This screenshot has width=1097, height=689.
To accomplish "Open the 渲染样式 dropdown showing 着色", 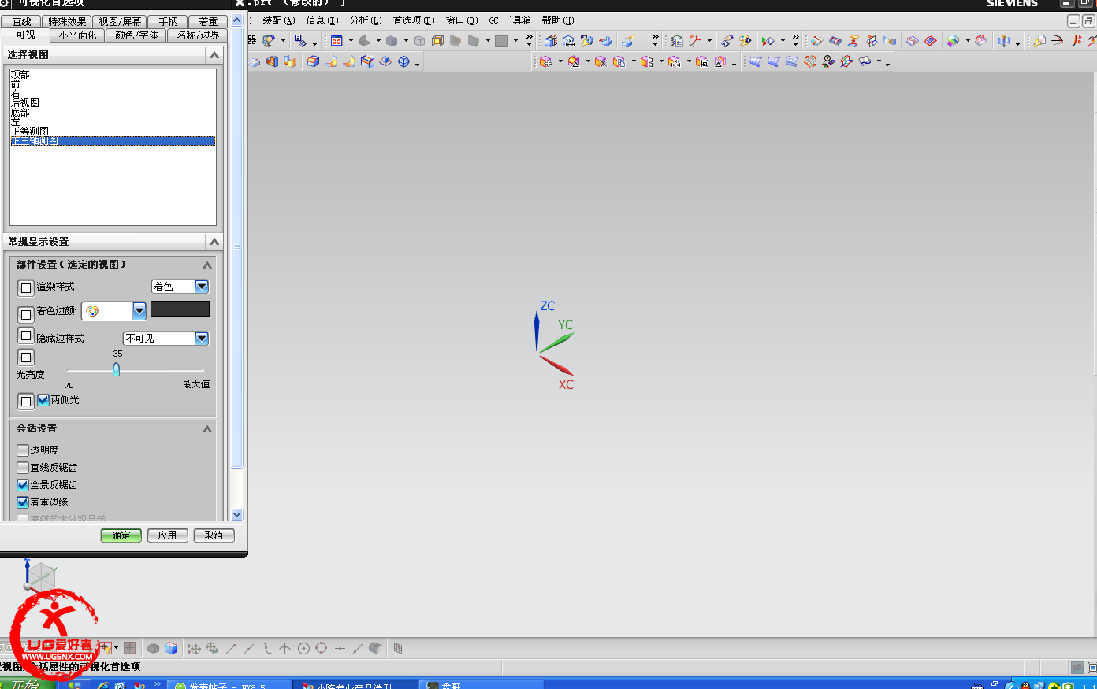I will coord(180,287).
